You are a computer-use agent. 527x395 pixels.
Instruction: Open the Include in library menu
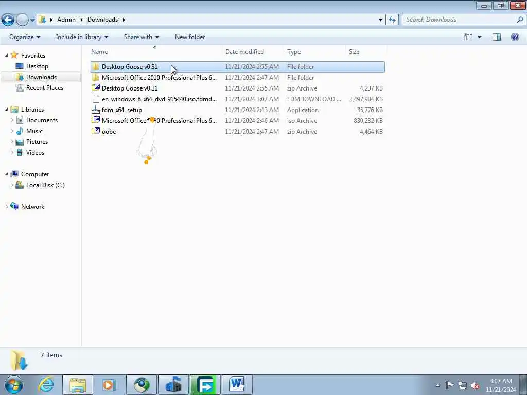tap(82, 37)
